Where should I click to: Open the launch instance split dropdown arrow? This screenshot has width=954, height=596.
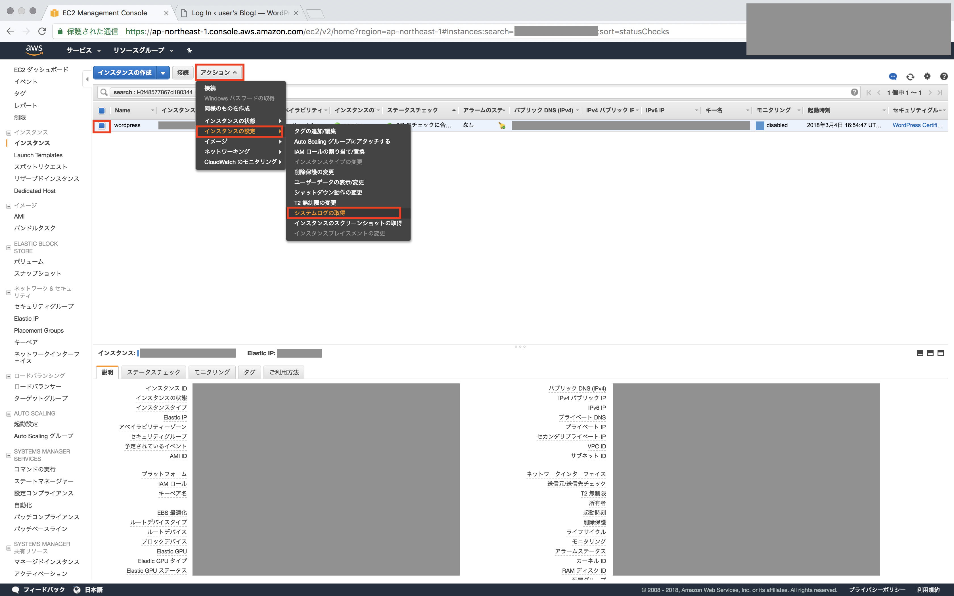pyautogui.click(x=163, y=73)
